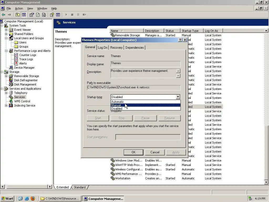Click the services list scrollbar down arrow

(x=266, y=182)
